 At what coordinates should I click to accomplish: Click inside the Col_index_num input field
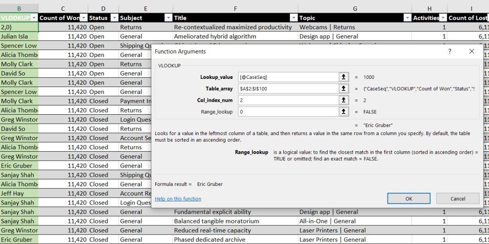[288, 100]
